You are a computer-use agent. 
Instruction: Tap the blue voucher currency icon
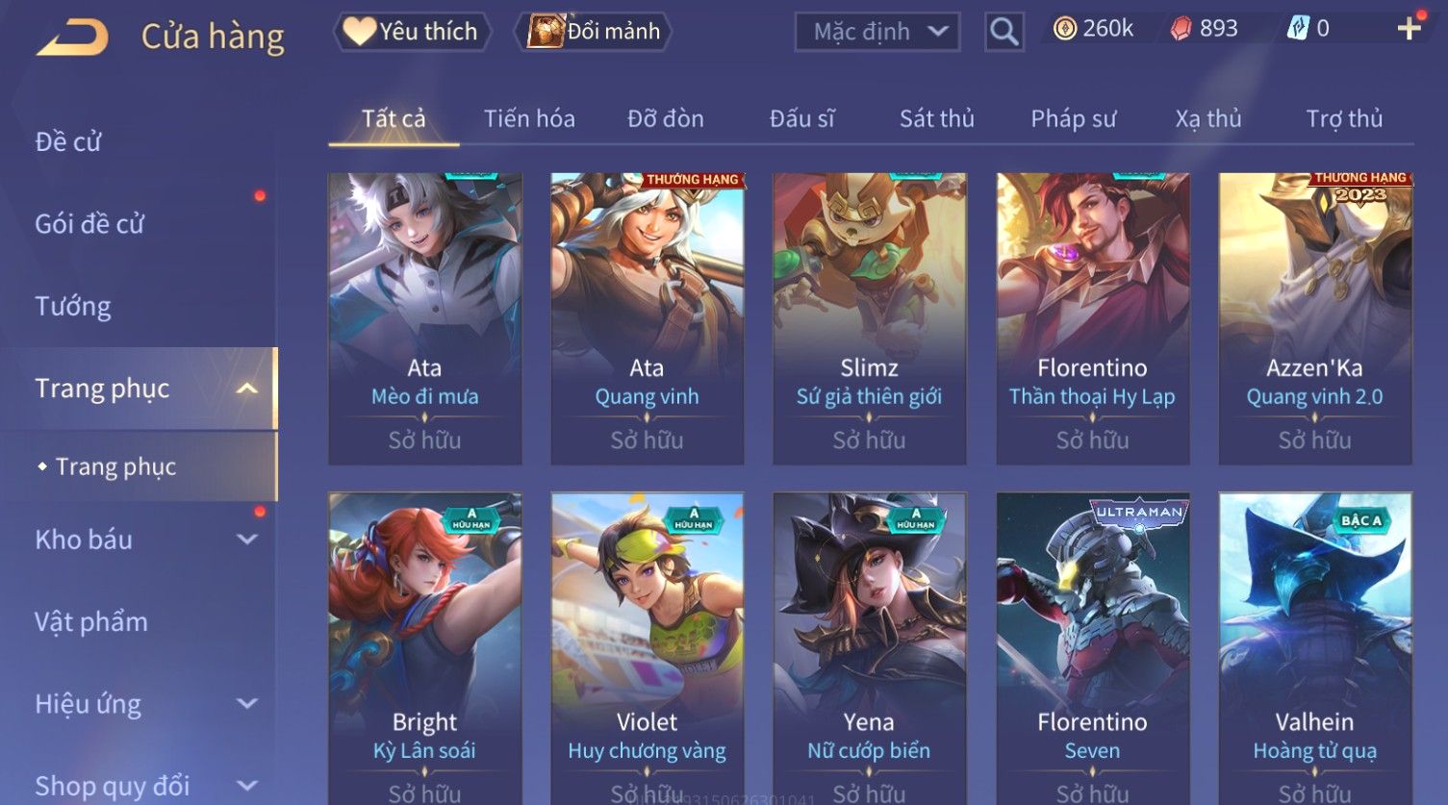click(1299, 29)
